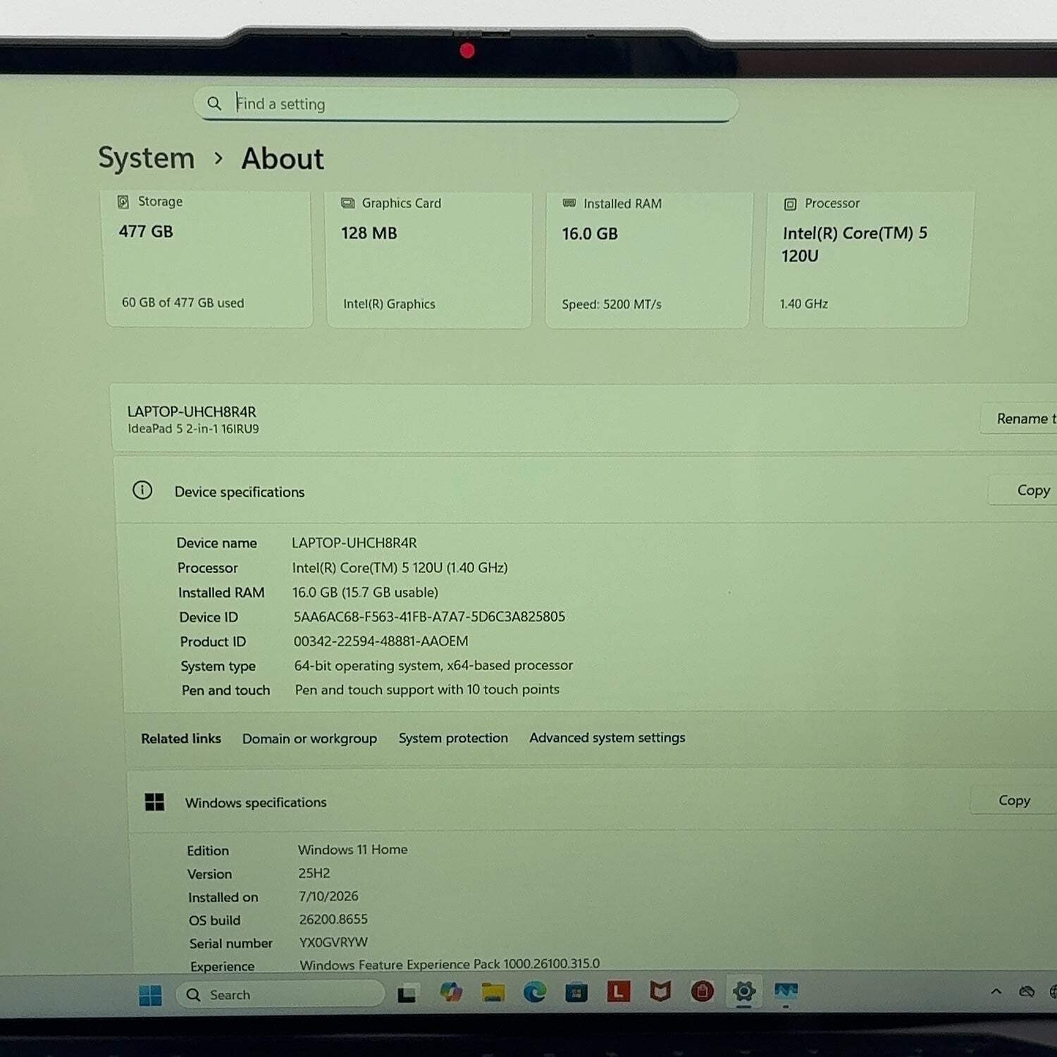Click the device name LAPTOP-UHCH8R4R in the specifications list

pos(354,543)
